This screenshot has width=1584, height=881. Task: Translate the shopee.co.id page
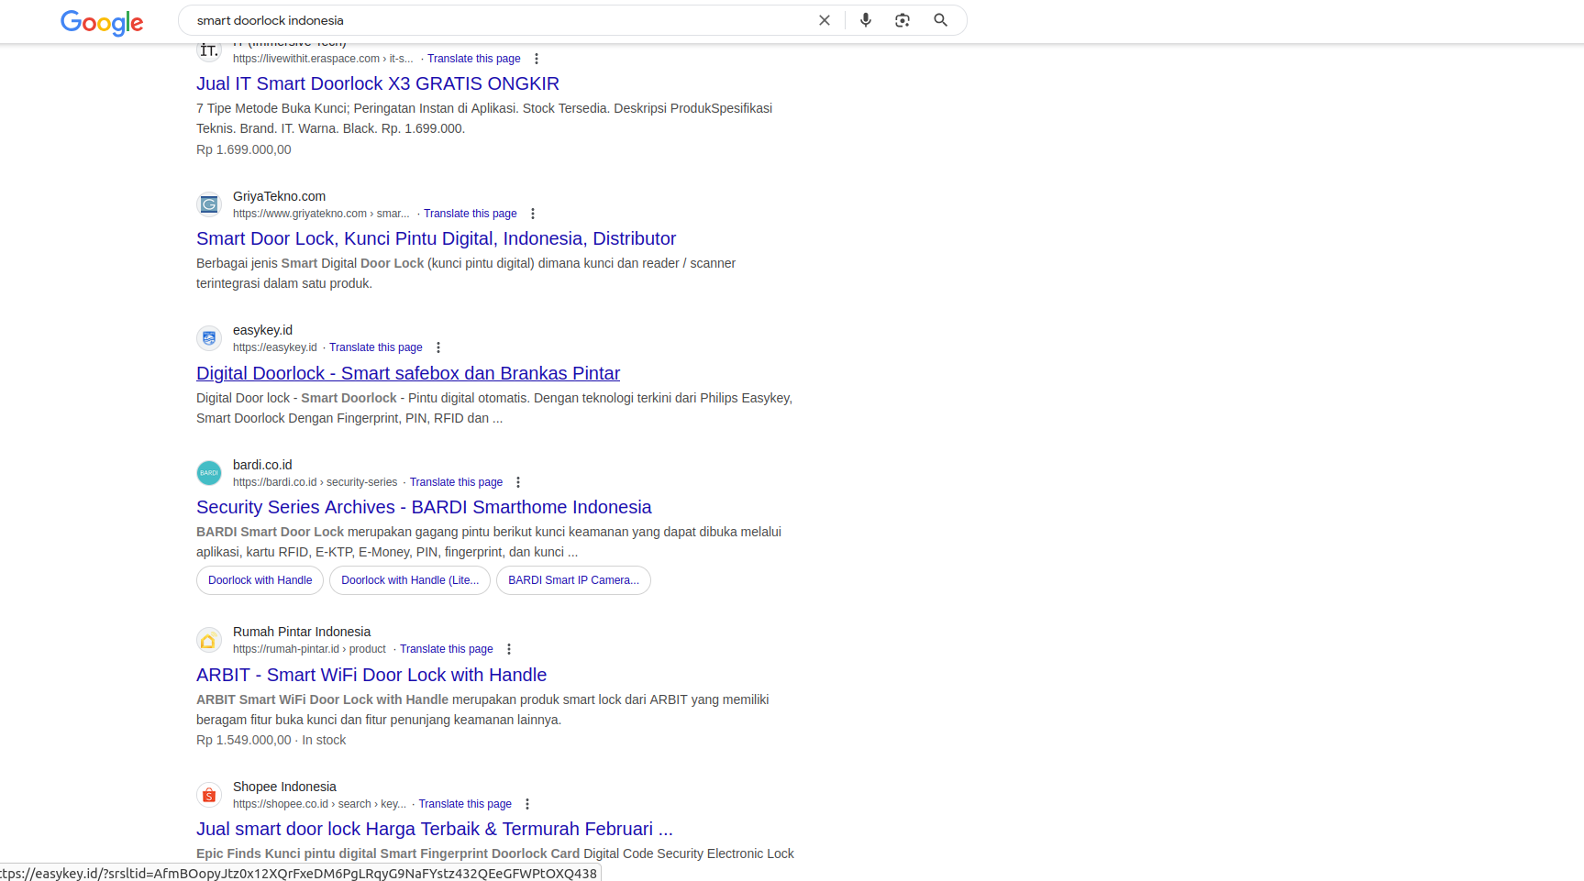click(x=465, y=804)
